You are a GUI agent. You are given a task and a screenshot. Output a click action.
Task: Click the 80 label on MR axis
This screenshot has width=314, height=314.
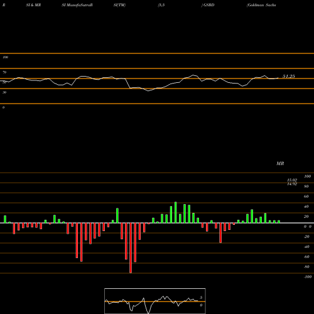coord(306,187)
